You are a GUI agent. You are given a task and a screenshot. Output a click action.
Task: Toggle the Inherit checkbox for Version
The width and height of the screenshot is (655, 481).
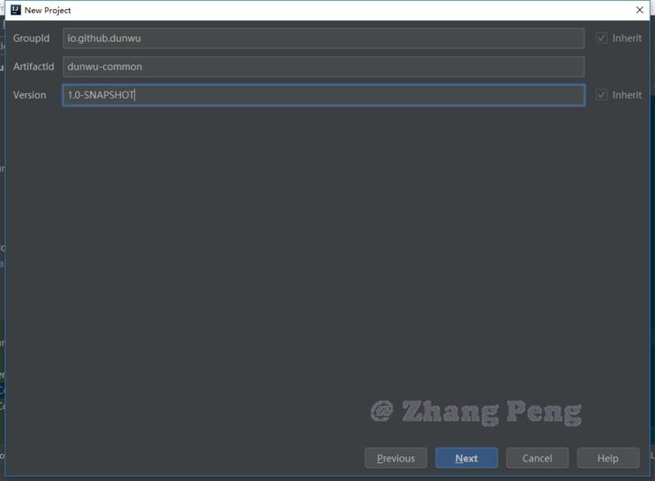point(602,95)
